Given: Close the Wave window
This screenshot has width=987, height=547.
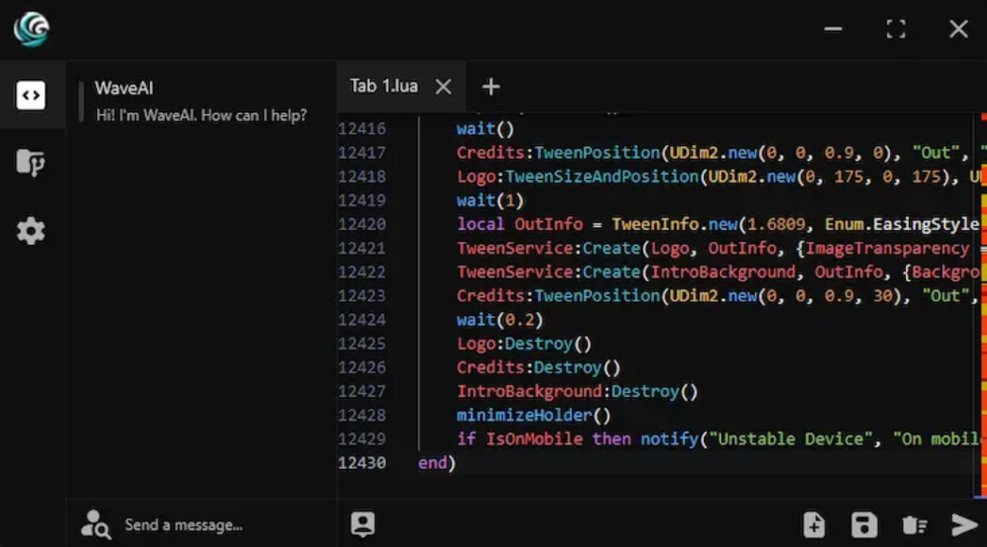Looking at the screenshot, I should pyautogui.click(x=958, y=29).
